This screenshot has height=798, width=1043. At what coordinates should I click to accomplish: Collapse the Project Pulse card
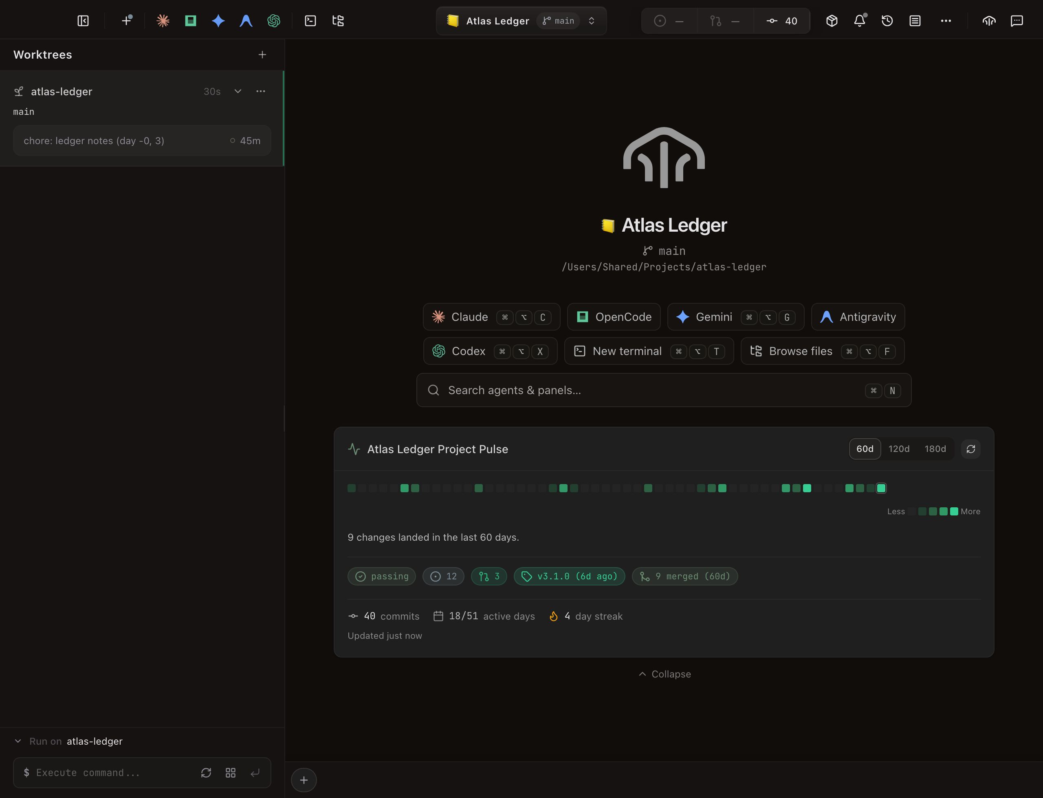[x=664, y=674]
